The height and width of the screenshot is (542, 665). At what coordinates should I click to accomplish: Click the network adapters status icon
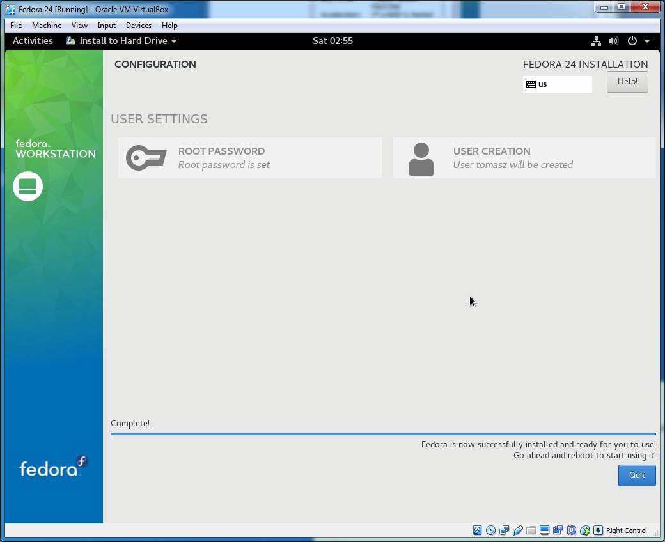(x=505, y=530)
